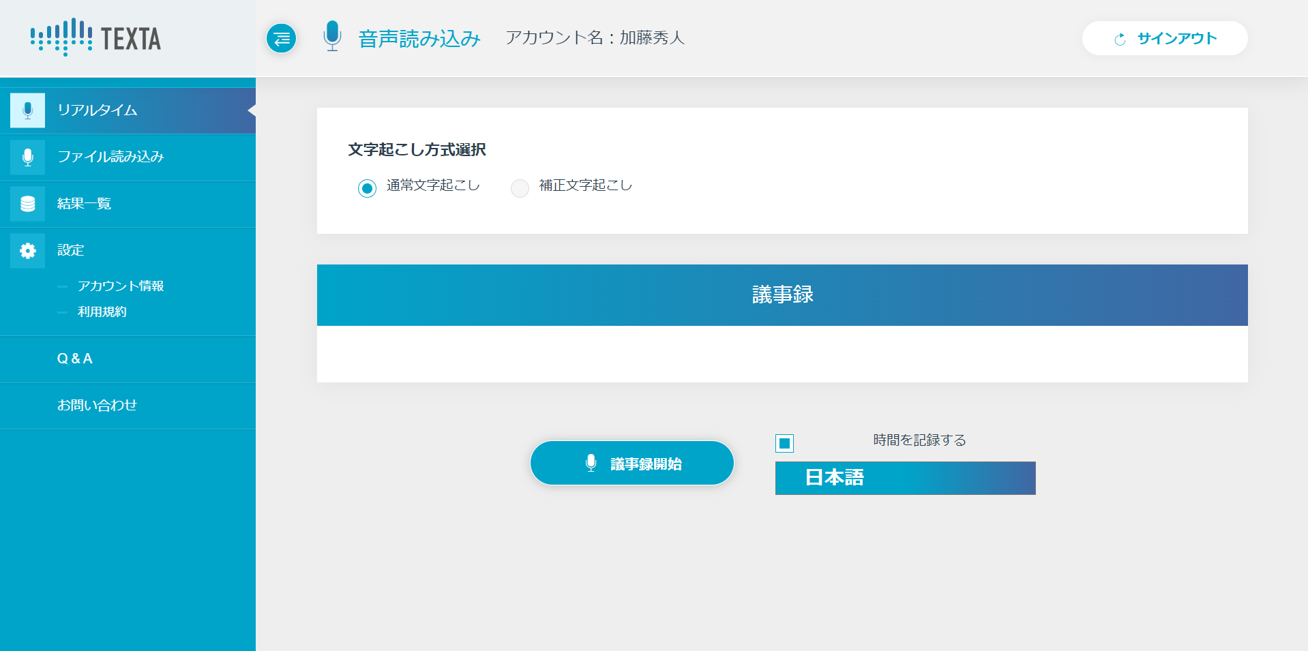Open 設定 menu in the sidebar
1308x651 pixels.
click(x=128, y=251)
